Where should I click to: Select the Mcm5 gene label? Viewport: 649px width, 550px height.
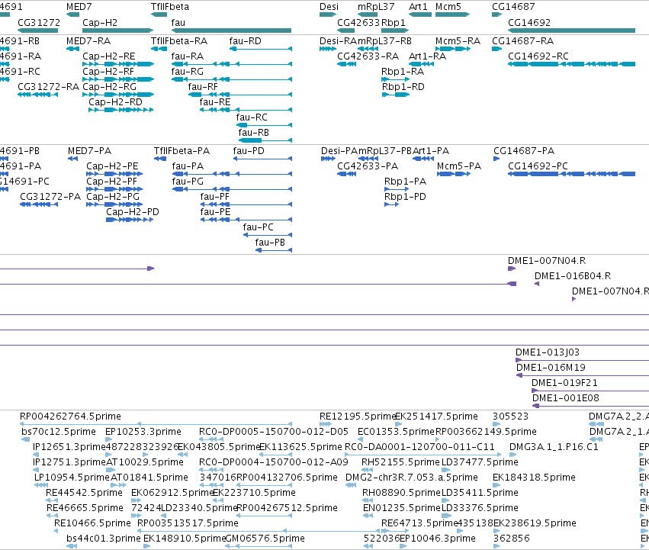(x=448, y=7)
